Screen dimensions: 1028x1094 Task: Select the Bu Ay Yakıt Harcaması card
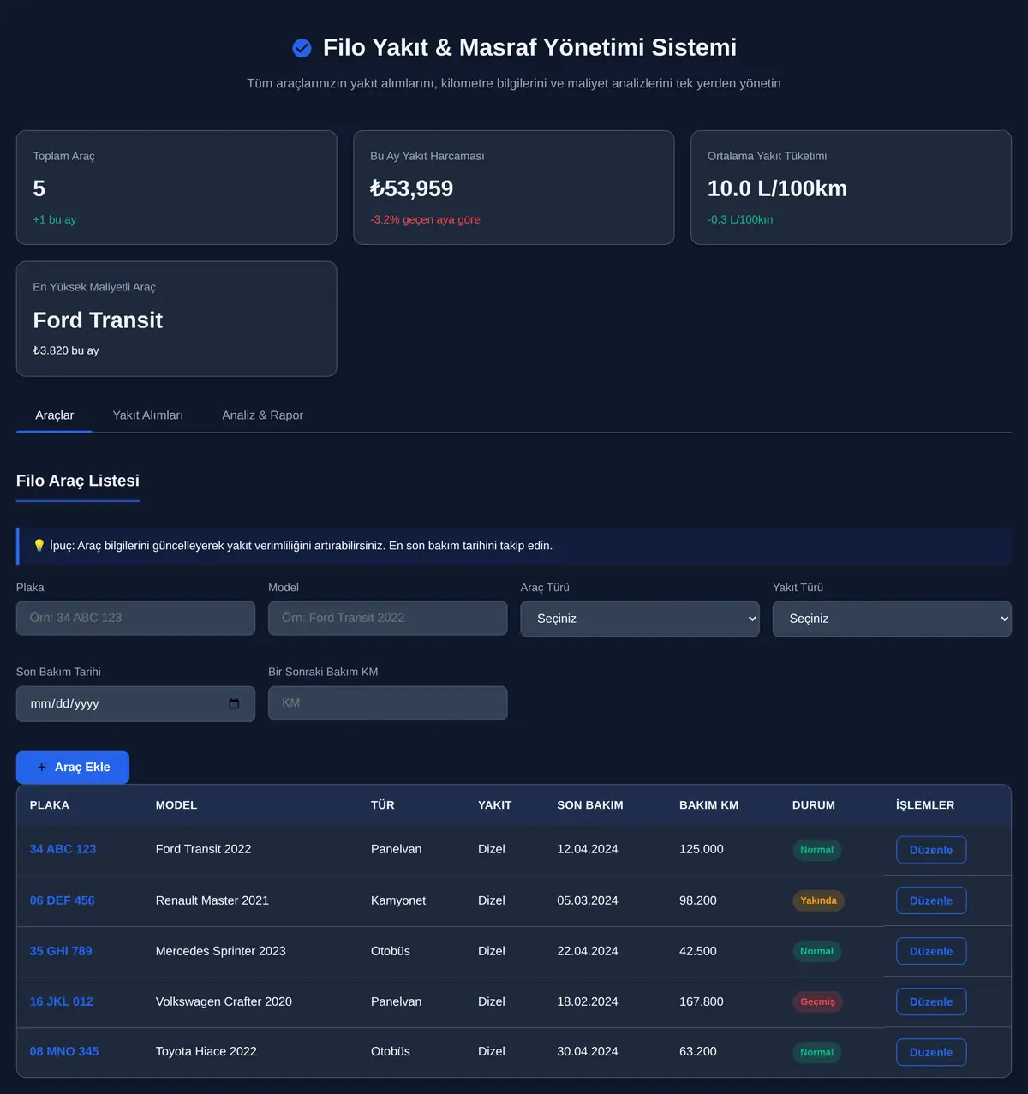click(x=514, y=188)
